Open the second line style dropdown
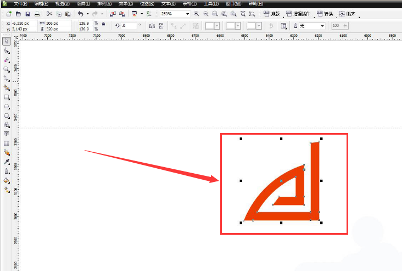402x271 pixels. 238,26
